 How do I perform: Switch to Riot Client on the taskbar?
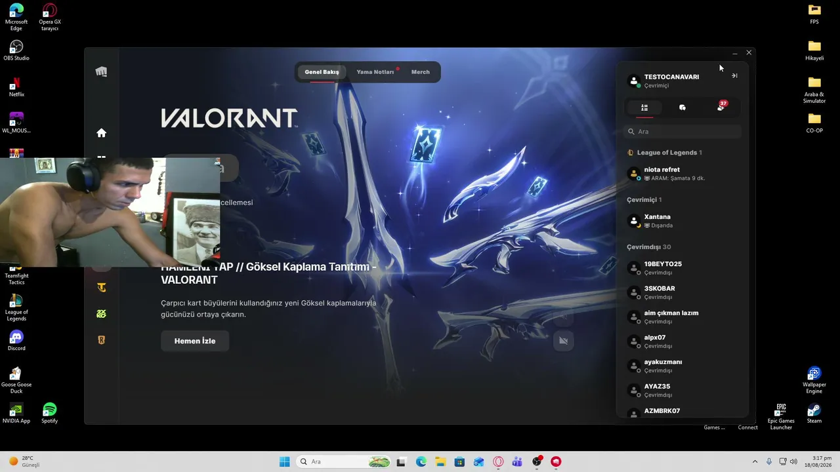[x=556, y=462]
